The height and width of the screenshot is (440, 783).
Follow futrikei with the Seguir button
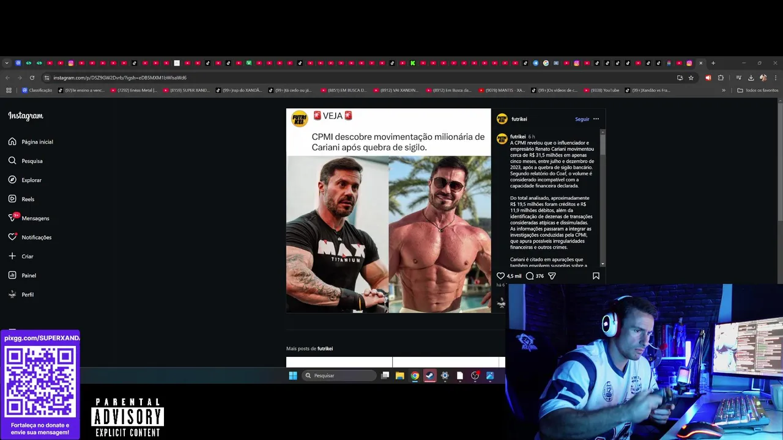582,119
